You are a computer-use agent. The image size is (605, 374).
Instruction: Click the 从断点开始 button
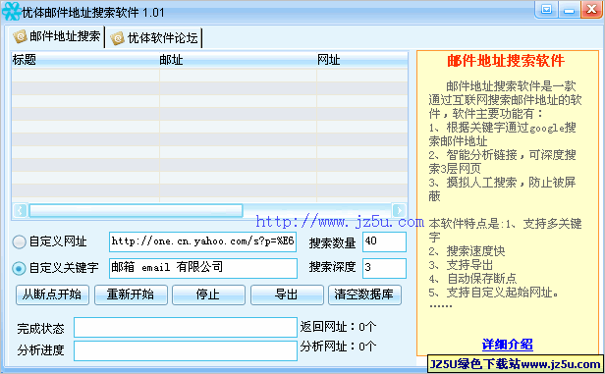[x=52, y=294]
